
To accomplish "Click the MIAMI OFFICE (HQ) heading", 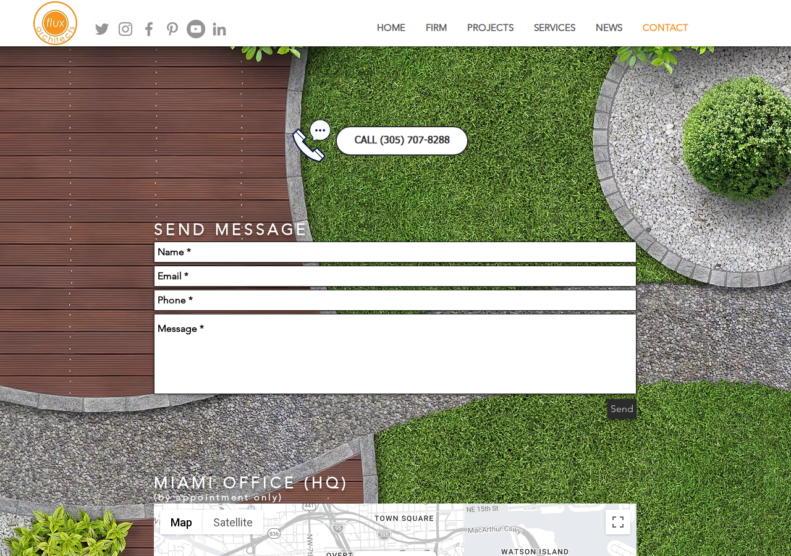I will [x=251, y=482].
